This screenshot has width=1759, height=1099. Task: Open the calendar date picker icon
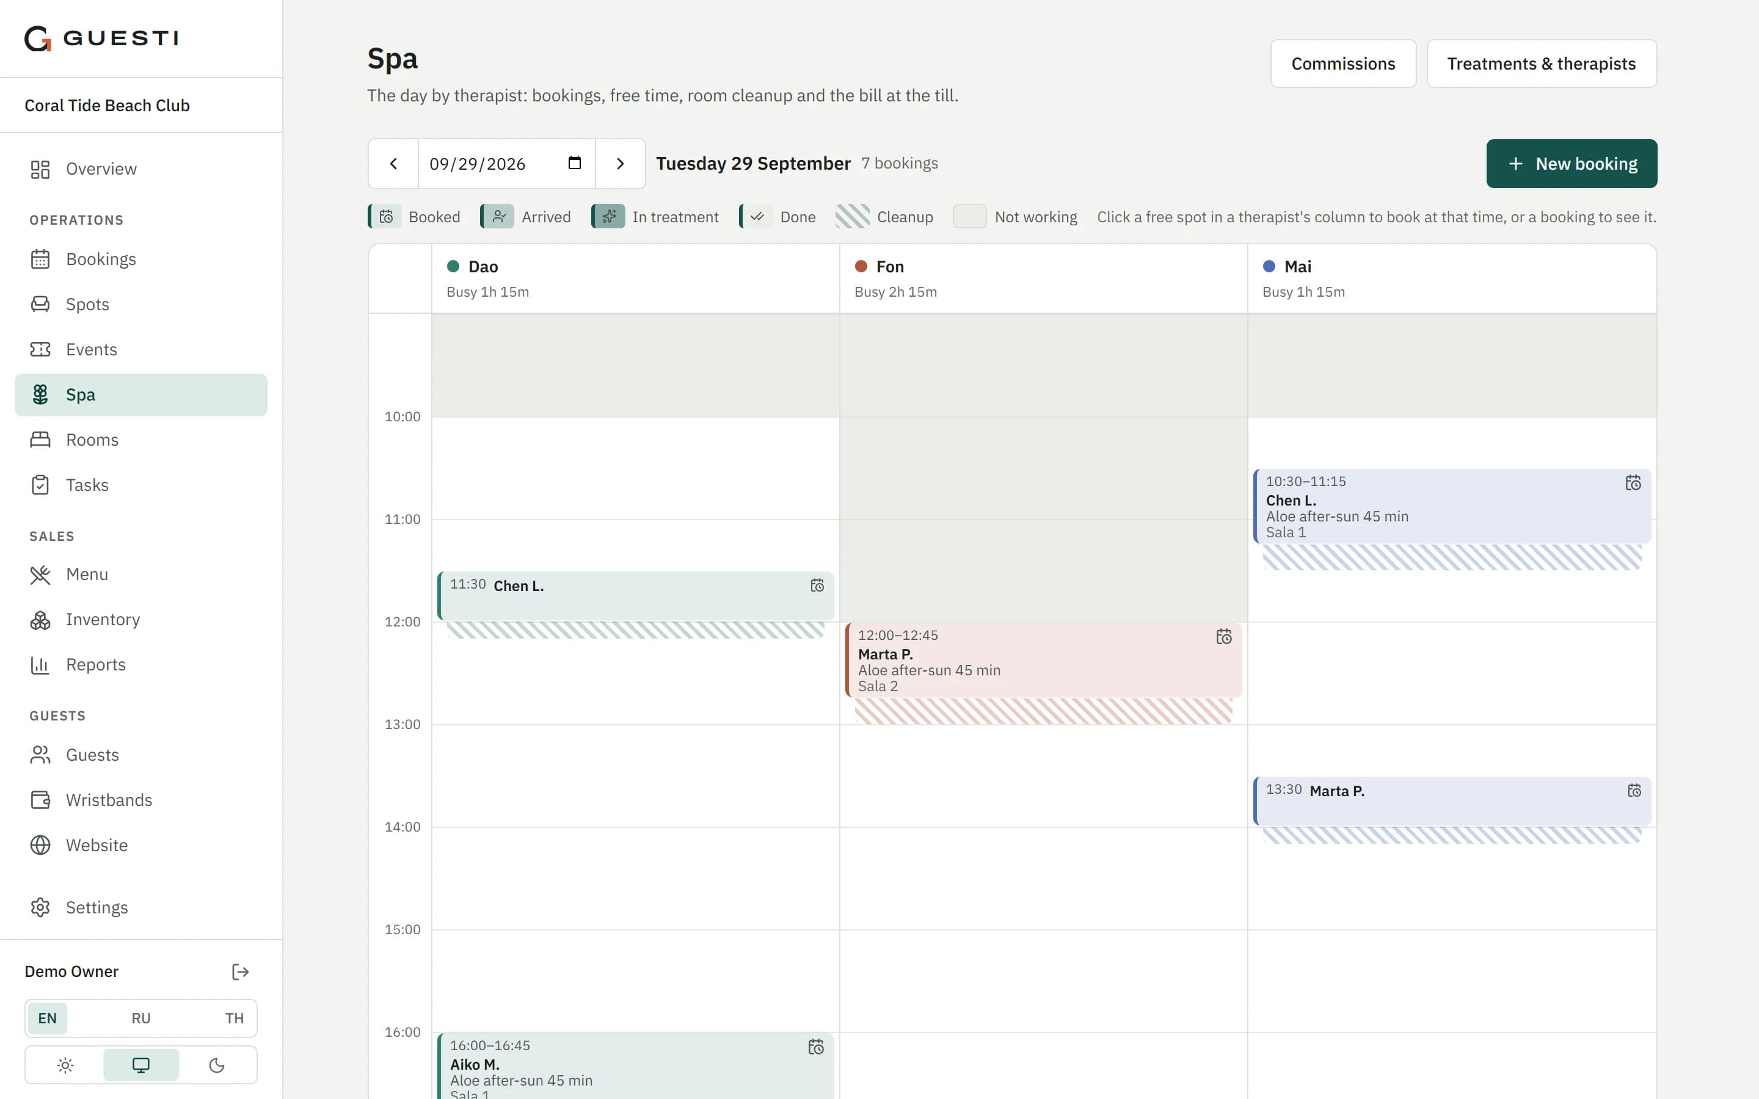pyautogui.click(x=574, y=163)
